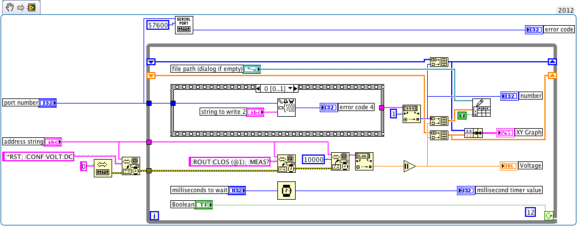Click the Boolean TF control terminal
The width and height of the screenshot is (577, 226).
[x=204, y=204]
